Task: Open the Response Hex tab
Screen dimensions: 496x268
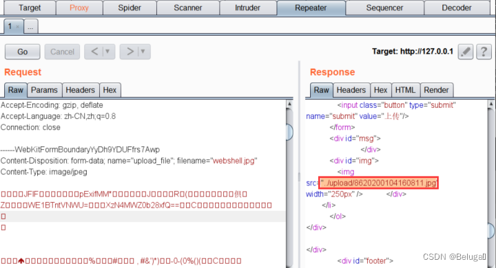Action: pyautogui.click(x=380, y=90)
